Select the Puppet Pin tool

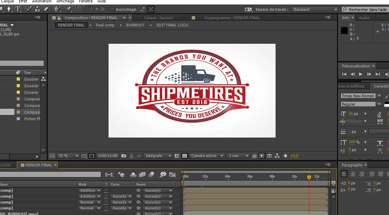tap(69, 9)
